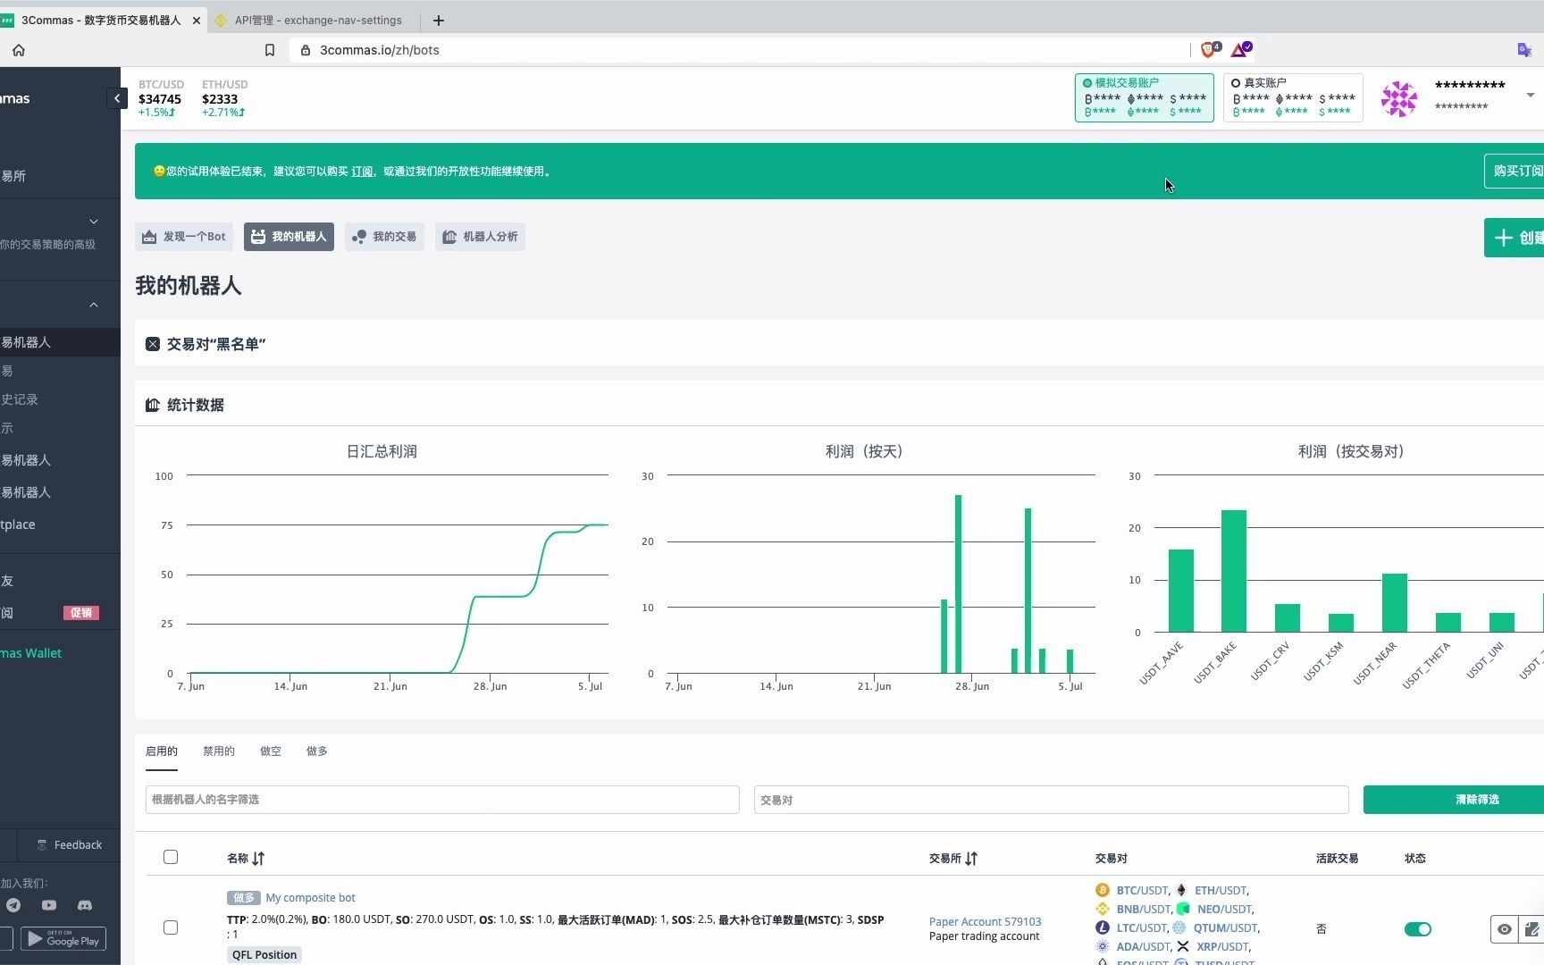Edit bot with the pencil icon

pyautogui.click(x=1531, y=929)
